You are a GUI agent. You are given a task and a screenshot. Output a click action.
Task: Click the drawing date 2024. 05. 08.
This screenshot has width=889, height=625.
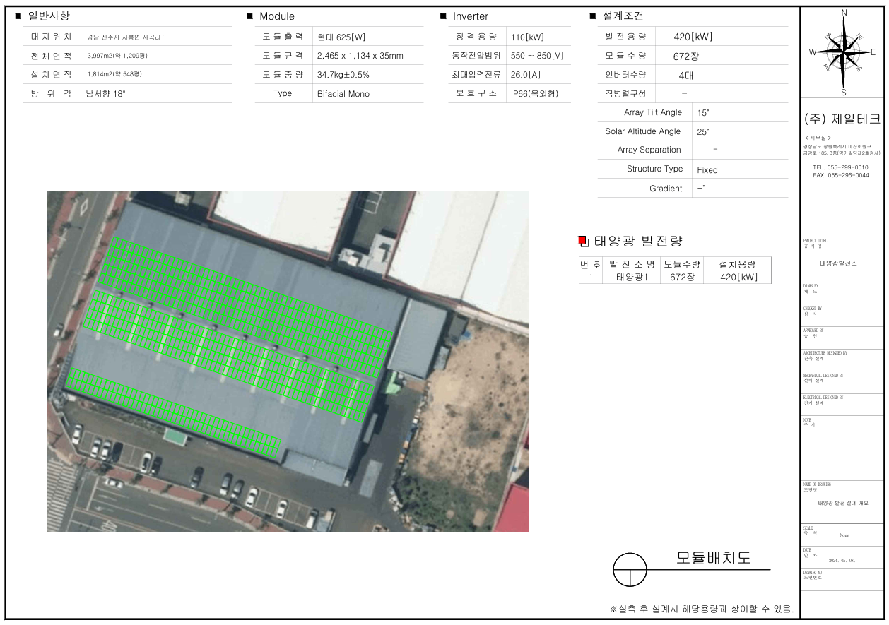pos(841,560)
